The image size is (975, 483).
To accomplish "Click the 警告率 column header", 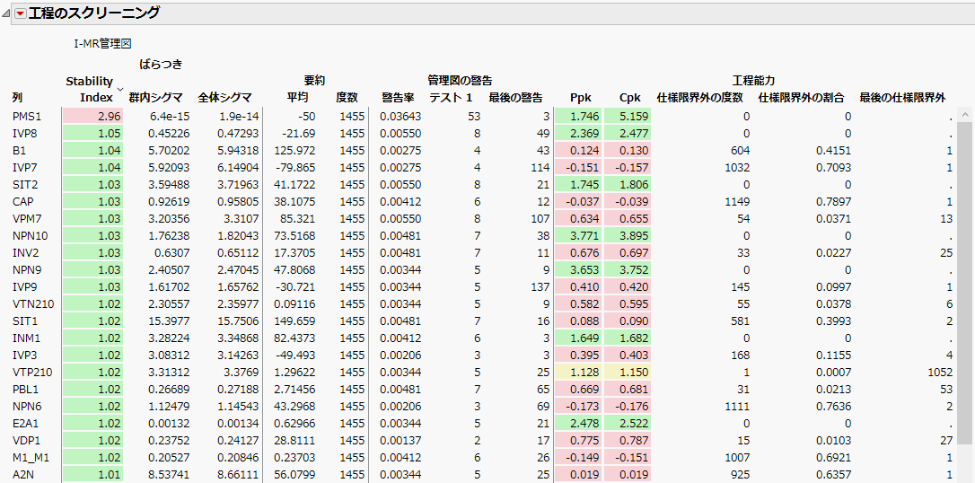I will tap(398, 97).
